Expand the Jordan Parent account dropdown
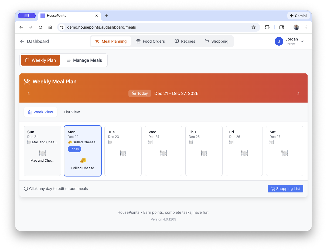Screen dimensions: 327x251 point(289,41)
